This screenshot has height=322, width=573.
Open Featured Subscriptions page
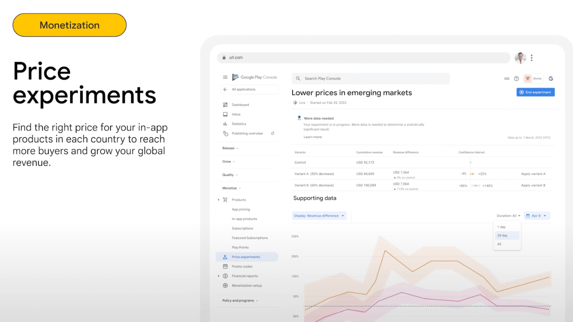[x=250, y=238]
